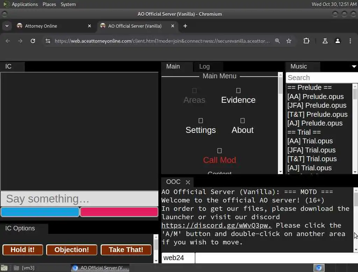Select [JFA] Prelude.opus track
Image resolution: width=358 pixels, height=272 pixels.
point(317,106)
